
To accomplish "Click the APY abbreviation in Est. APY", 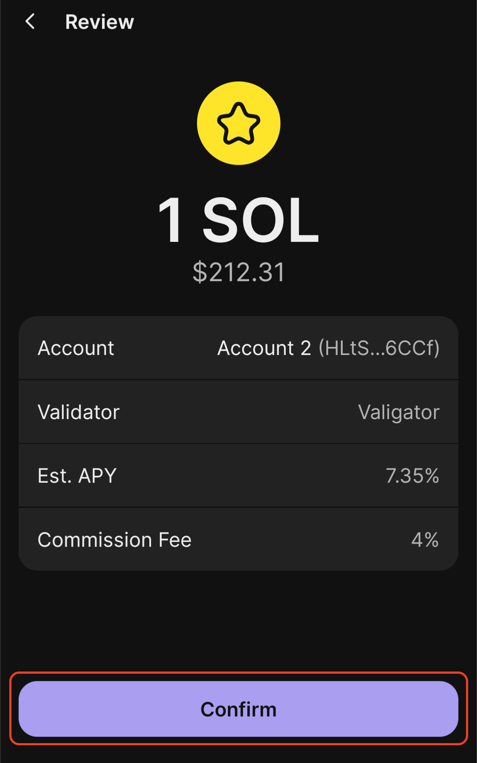I will (x=98, y=476).
